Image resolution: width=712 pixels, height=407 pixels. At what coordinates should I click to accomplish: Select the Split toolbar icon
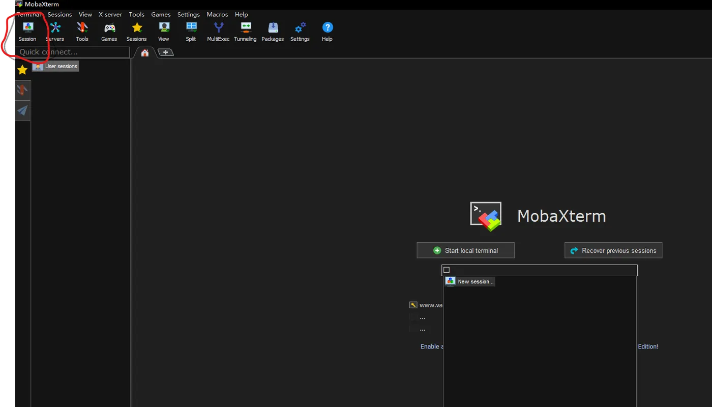191,32
